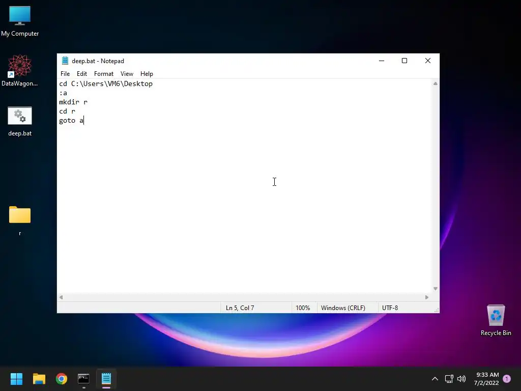This screenshot has width=521, height=391.
Task: Click the Notepad icon in the title bar
Action: click(x=65, y=61)
